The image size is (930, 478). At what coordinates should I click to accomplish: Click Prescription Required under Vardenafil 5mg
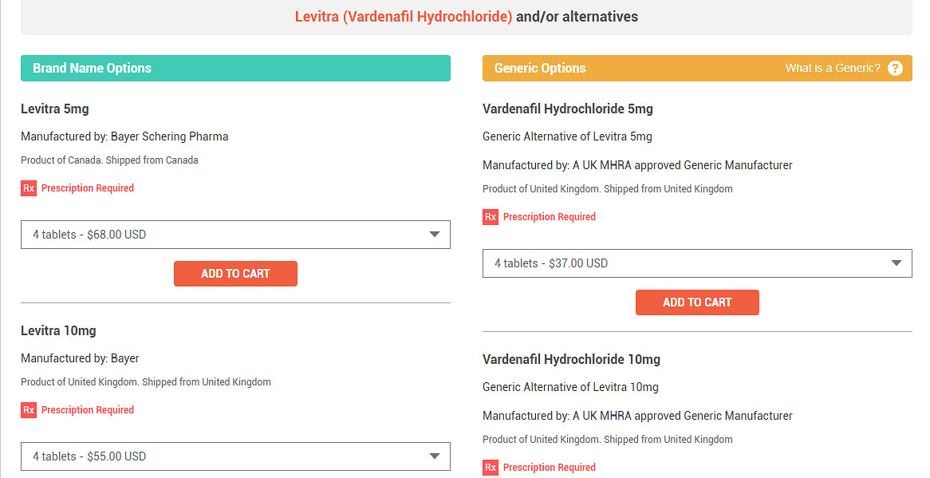(x=550, y=217)
